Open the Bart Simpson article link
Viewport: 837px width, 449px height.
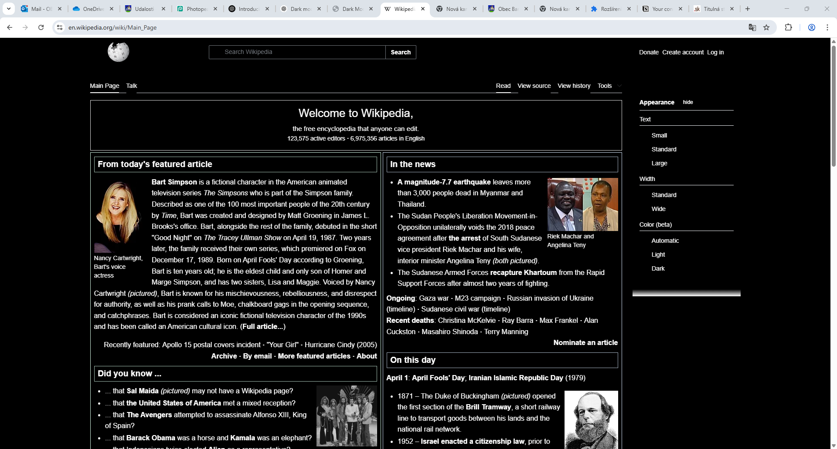coord(174,182)
